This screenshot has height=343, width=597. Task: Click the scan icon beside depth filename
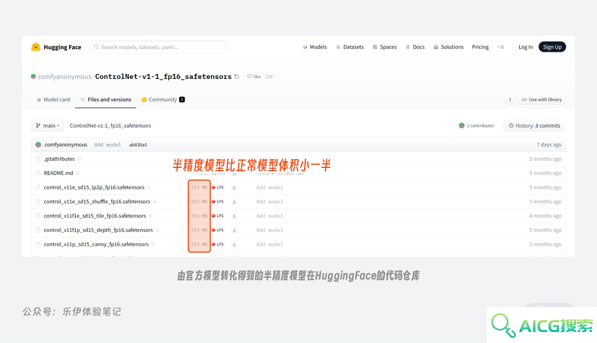[x=157, y=230]
